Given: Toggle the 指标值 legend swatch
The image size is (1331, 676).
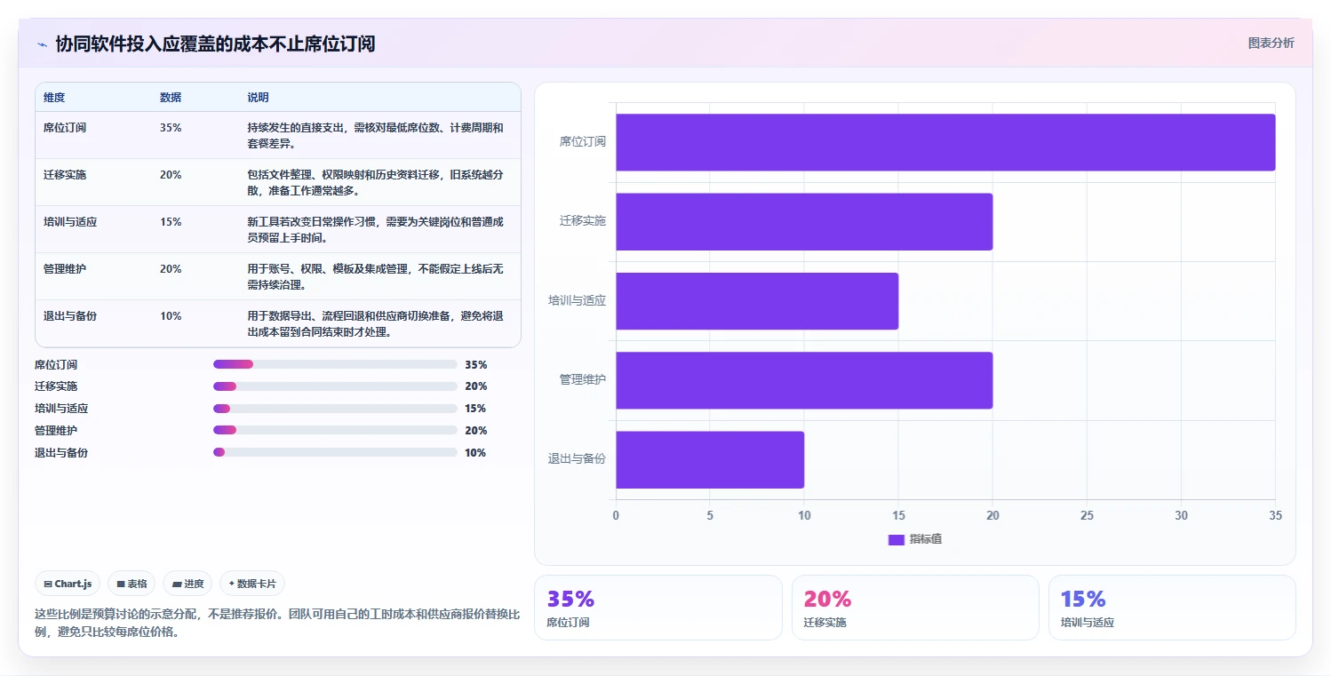Looking at the screenshot, I should coord(896,540).
